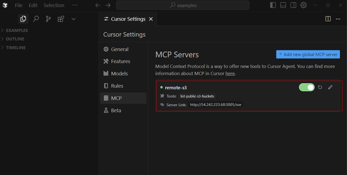
Task: Split the editor to the right
Action: click(x=328, y=19)
